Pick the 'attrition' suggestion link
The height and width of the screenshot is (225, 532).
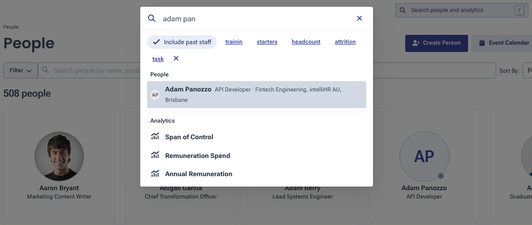tap(345, 42)
